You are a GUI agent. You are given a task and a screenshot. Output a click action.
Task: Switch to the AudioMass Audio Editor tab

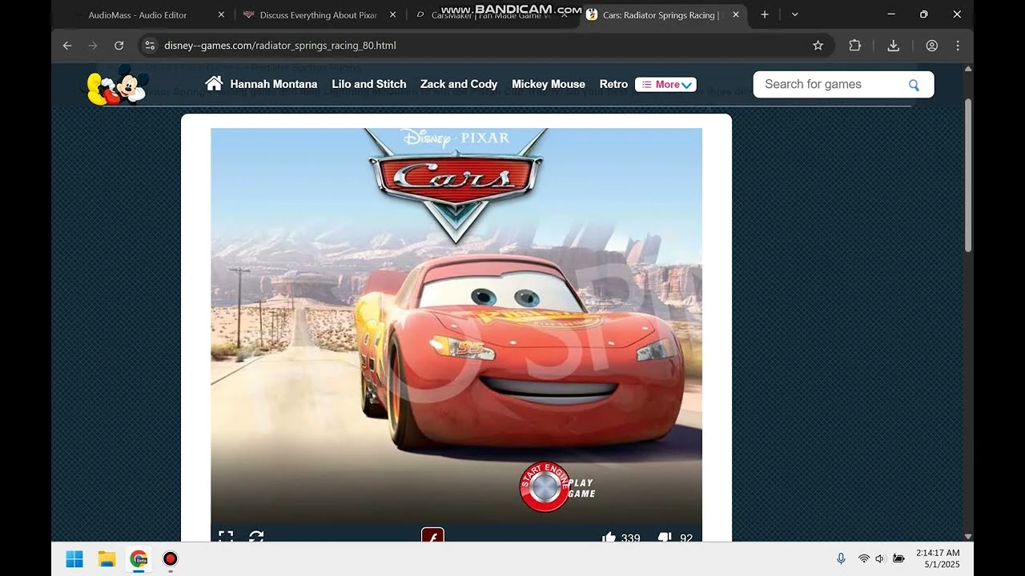coord(136,14)
